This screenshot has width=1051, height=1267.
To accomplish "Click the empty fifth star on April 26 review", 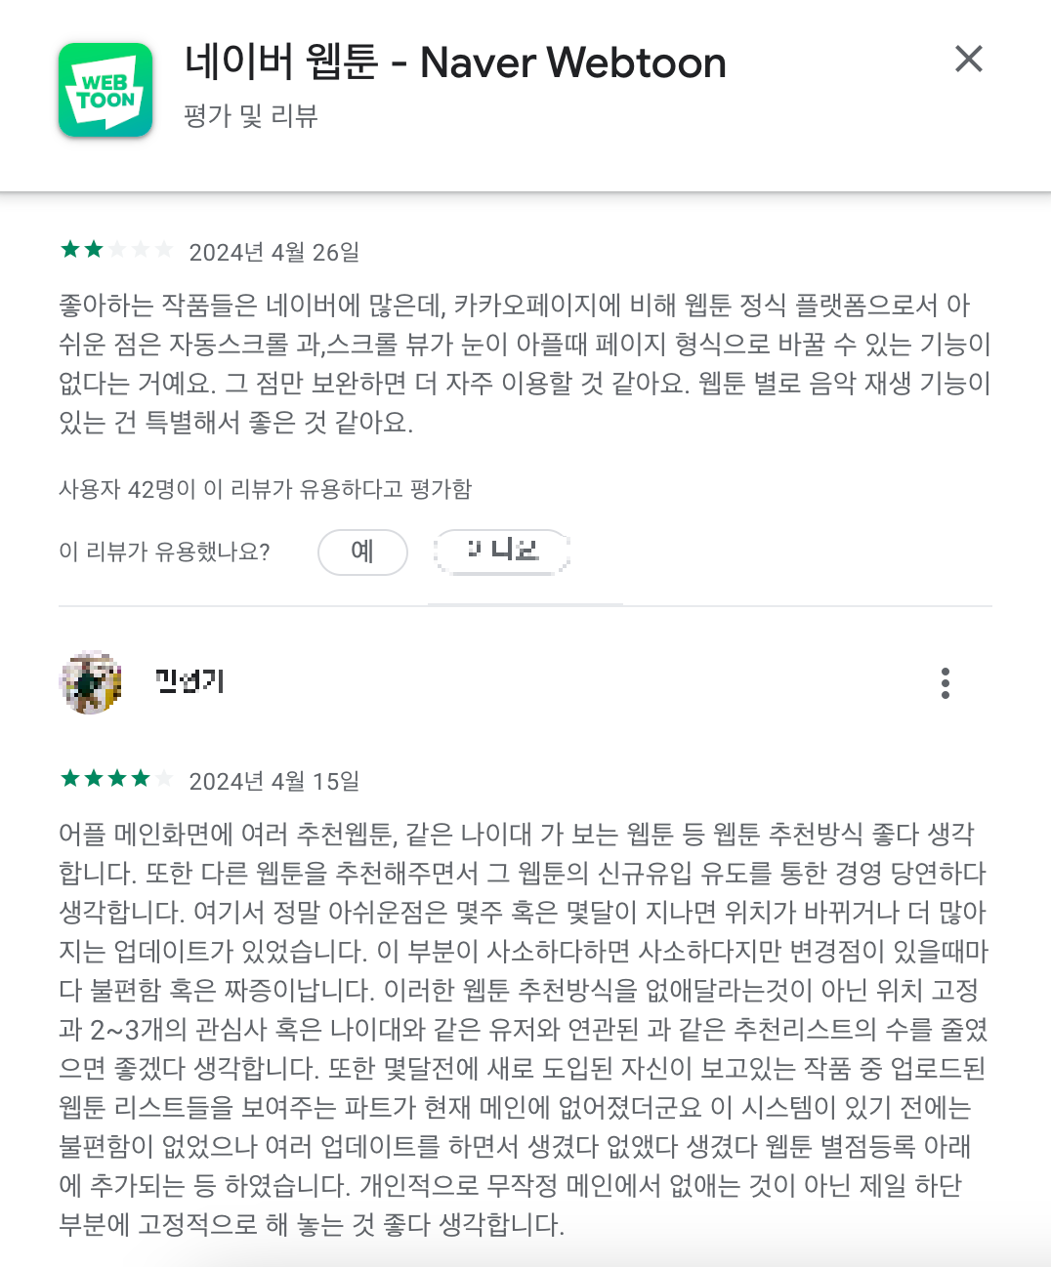I will (x=163, y=250).
